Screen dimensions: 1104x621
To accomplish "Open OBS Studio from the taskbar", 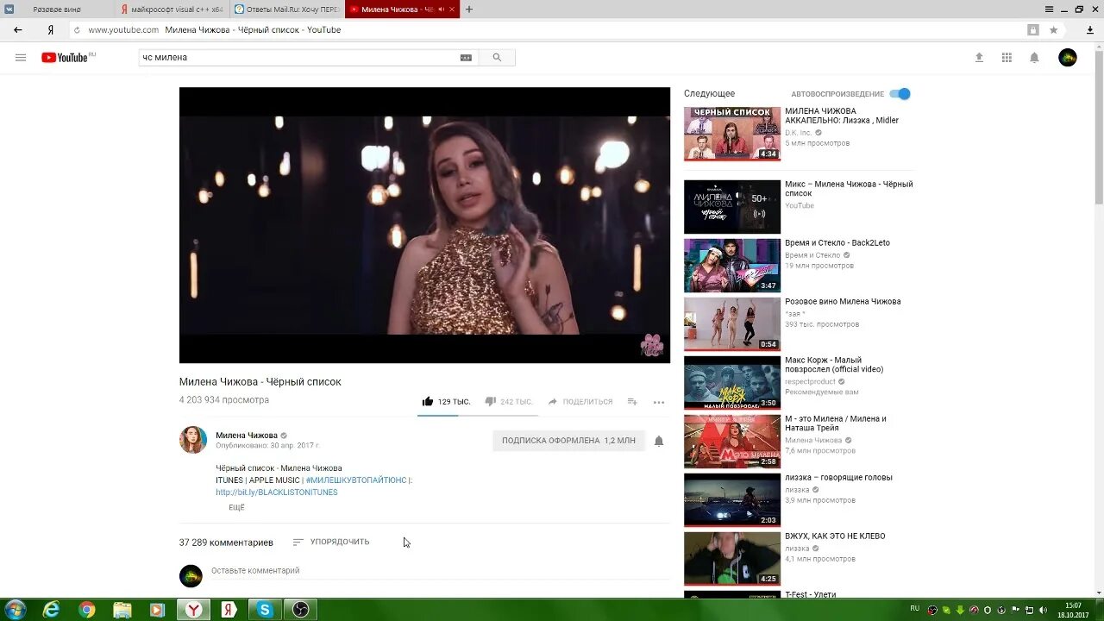I will click(x=300, y=610).
